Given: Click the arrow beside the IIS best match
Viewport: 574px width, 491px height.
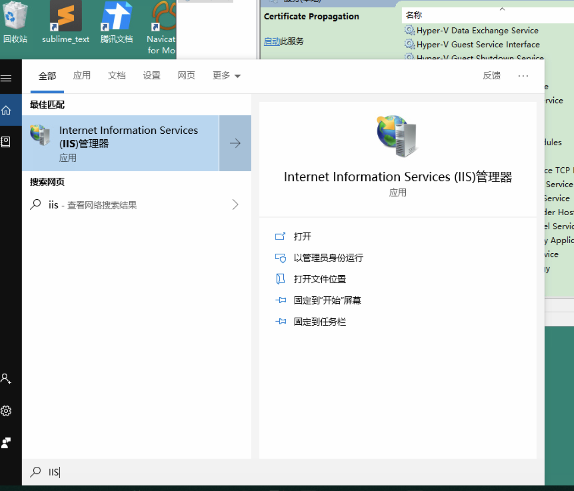Looking at the screenshot, I should tap(235, 143).
